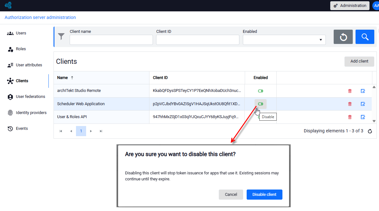
Task: Refresh the clients table list
Action: click(370, 131)
